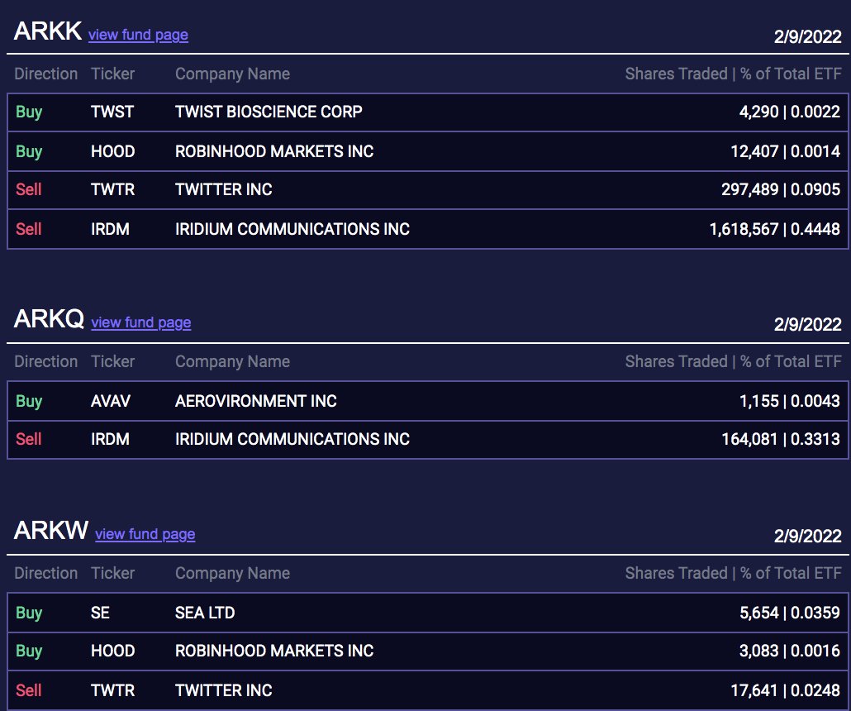Click the Sell label on ARKQ IRDM row
851x711 pixels.
click(29, 440)
